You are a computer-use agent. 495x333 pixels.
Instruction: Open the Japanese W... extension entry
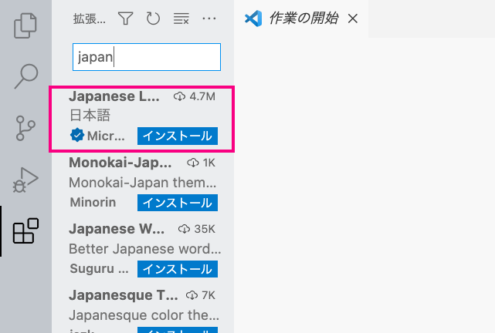(143, 252)
